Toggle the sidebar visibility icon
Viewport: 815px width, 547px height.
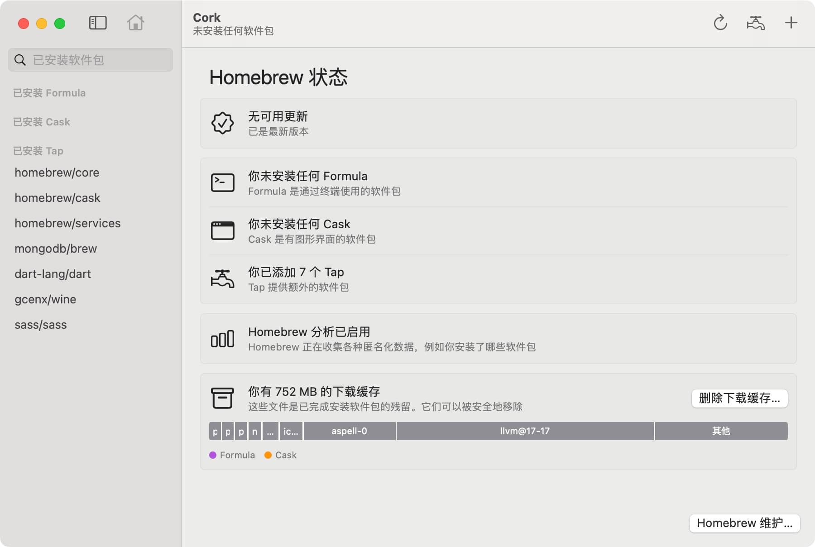pos(98,23)
